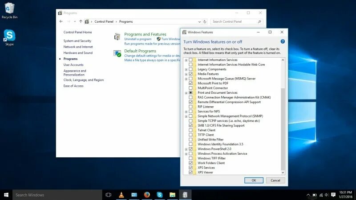Toggle Print and Document Services checkbox
The width and height of the screenshot is (356, 200).
tap(190, 93)
